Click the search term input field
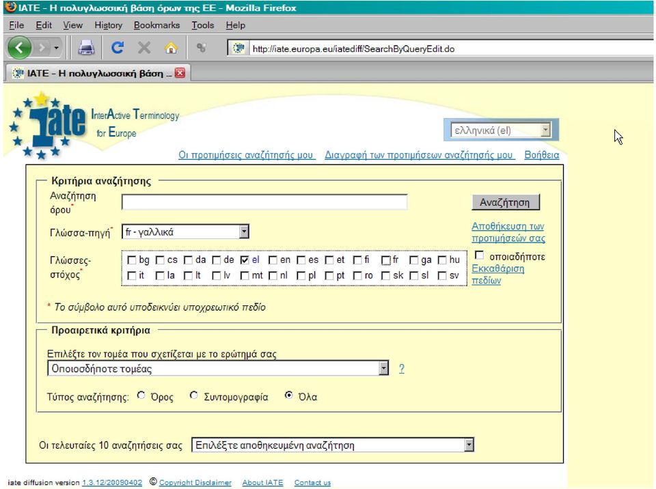Screen dimensions: 656x489 pos(264,202)
